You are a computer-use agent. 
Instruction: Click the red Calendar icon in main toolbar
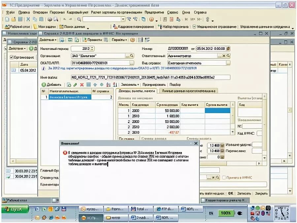[171, 19]
